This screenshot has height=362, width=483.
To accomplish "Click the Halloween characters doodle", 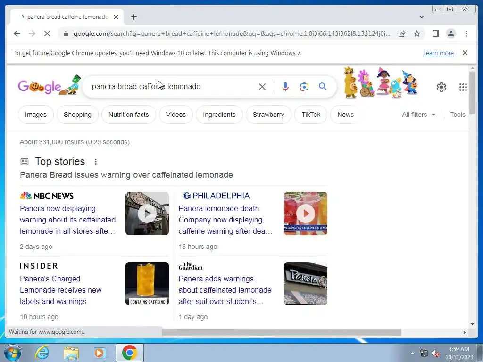I will pos(381,82).
